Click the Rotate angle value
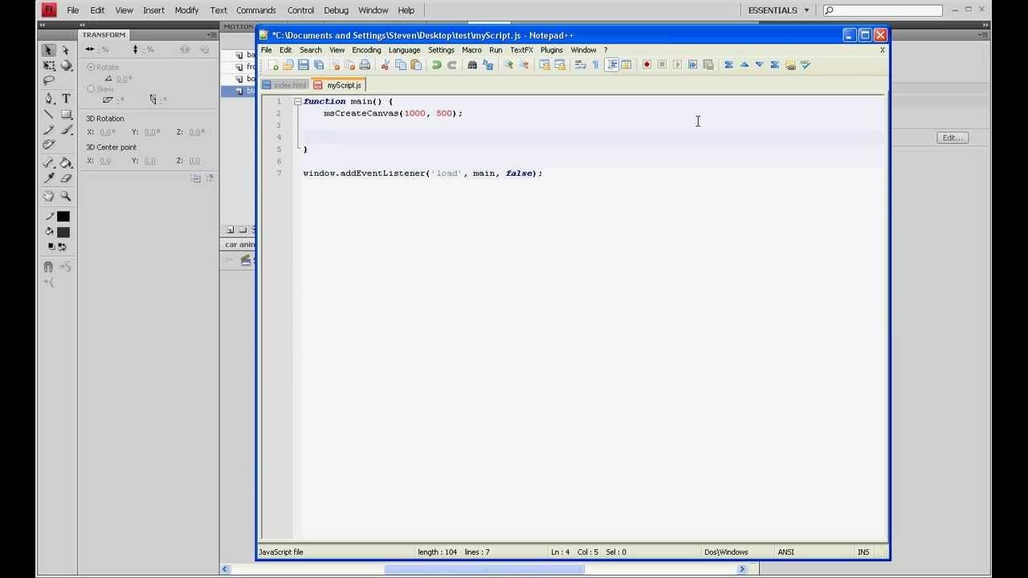Viewport: 1028px width, 578px height. (x=124, y=79)
